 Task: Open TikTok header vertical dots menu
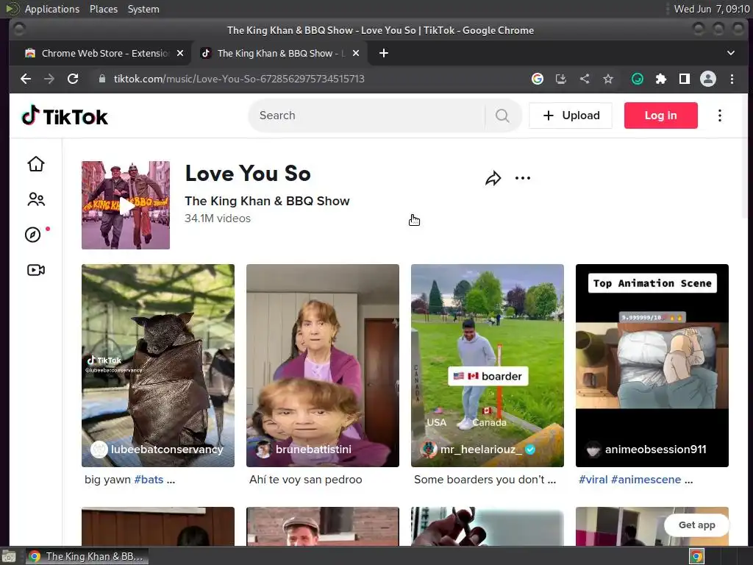(x=719, y=116)
